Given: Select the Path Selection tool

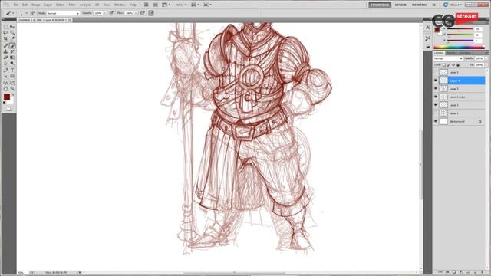Looking at the screenshot, I should (x=5, y=77).
